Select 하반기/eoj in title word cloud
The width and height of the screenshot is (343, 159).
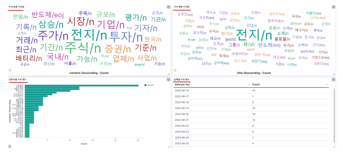[259, 62]
